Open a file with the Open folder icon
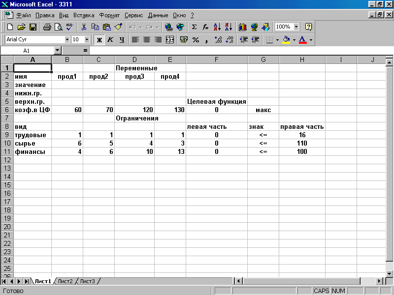The width and height of the screenshot is (394, 295). tap(22, 27)
